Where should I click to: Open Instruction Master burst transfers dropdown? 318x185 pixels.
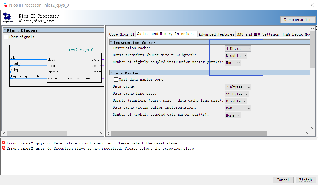coord(236,56)
